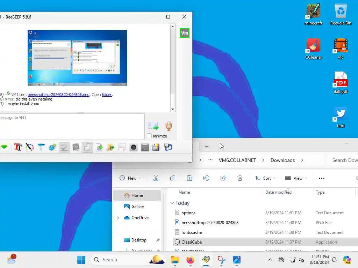Collapse the Today file group
Screen dimensions: 358x268
(172, 203)
